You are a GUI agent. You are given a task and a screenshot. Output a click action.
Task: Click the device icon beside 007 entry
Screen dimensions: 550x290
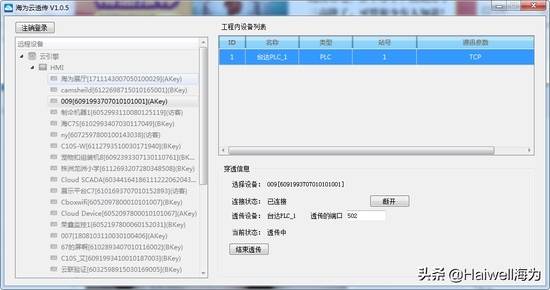pos(54,236)
